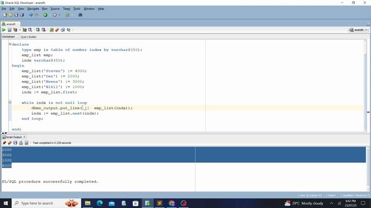Open the Tools menu
Image resolution: width=371 pixels, height=208 pixels.
pos(77,9)
